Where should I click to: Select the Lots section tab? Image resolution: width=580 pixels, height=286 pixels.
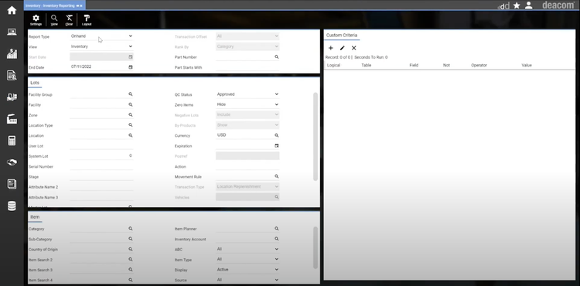[x=35, y=83]
